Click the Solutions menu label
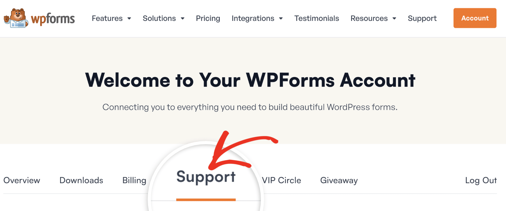 (159, 18)
